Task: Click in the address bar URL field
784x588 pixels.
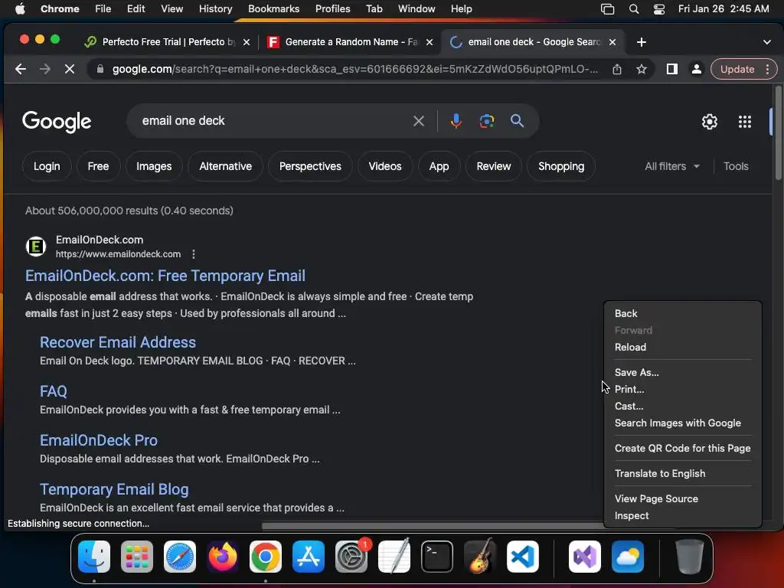Action: click(x=354, y=69)
